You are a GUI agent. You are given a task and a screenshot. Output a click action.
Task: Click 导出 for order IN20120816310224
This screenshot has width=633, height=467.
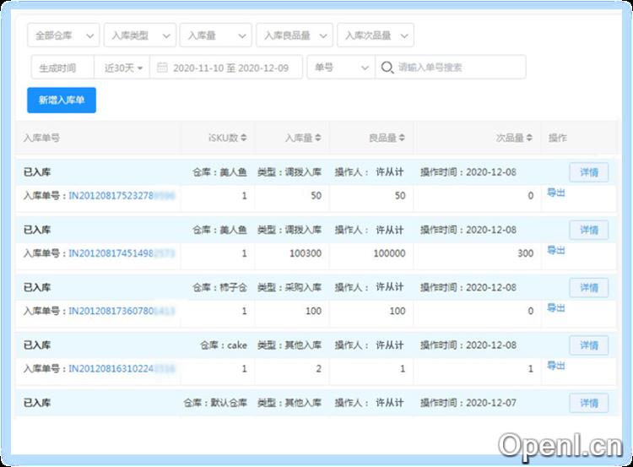click(556, 366)
